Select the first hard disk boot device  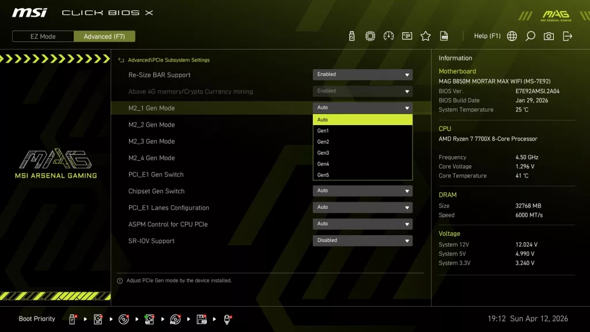pos(98,319)
